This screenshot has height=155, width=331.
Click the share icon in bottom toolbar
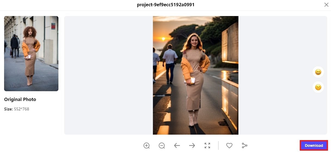245,145
